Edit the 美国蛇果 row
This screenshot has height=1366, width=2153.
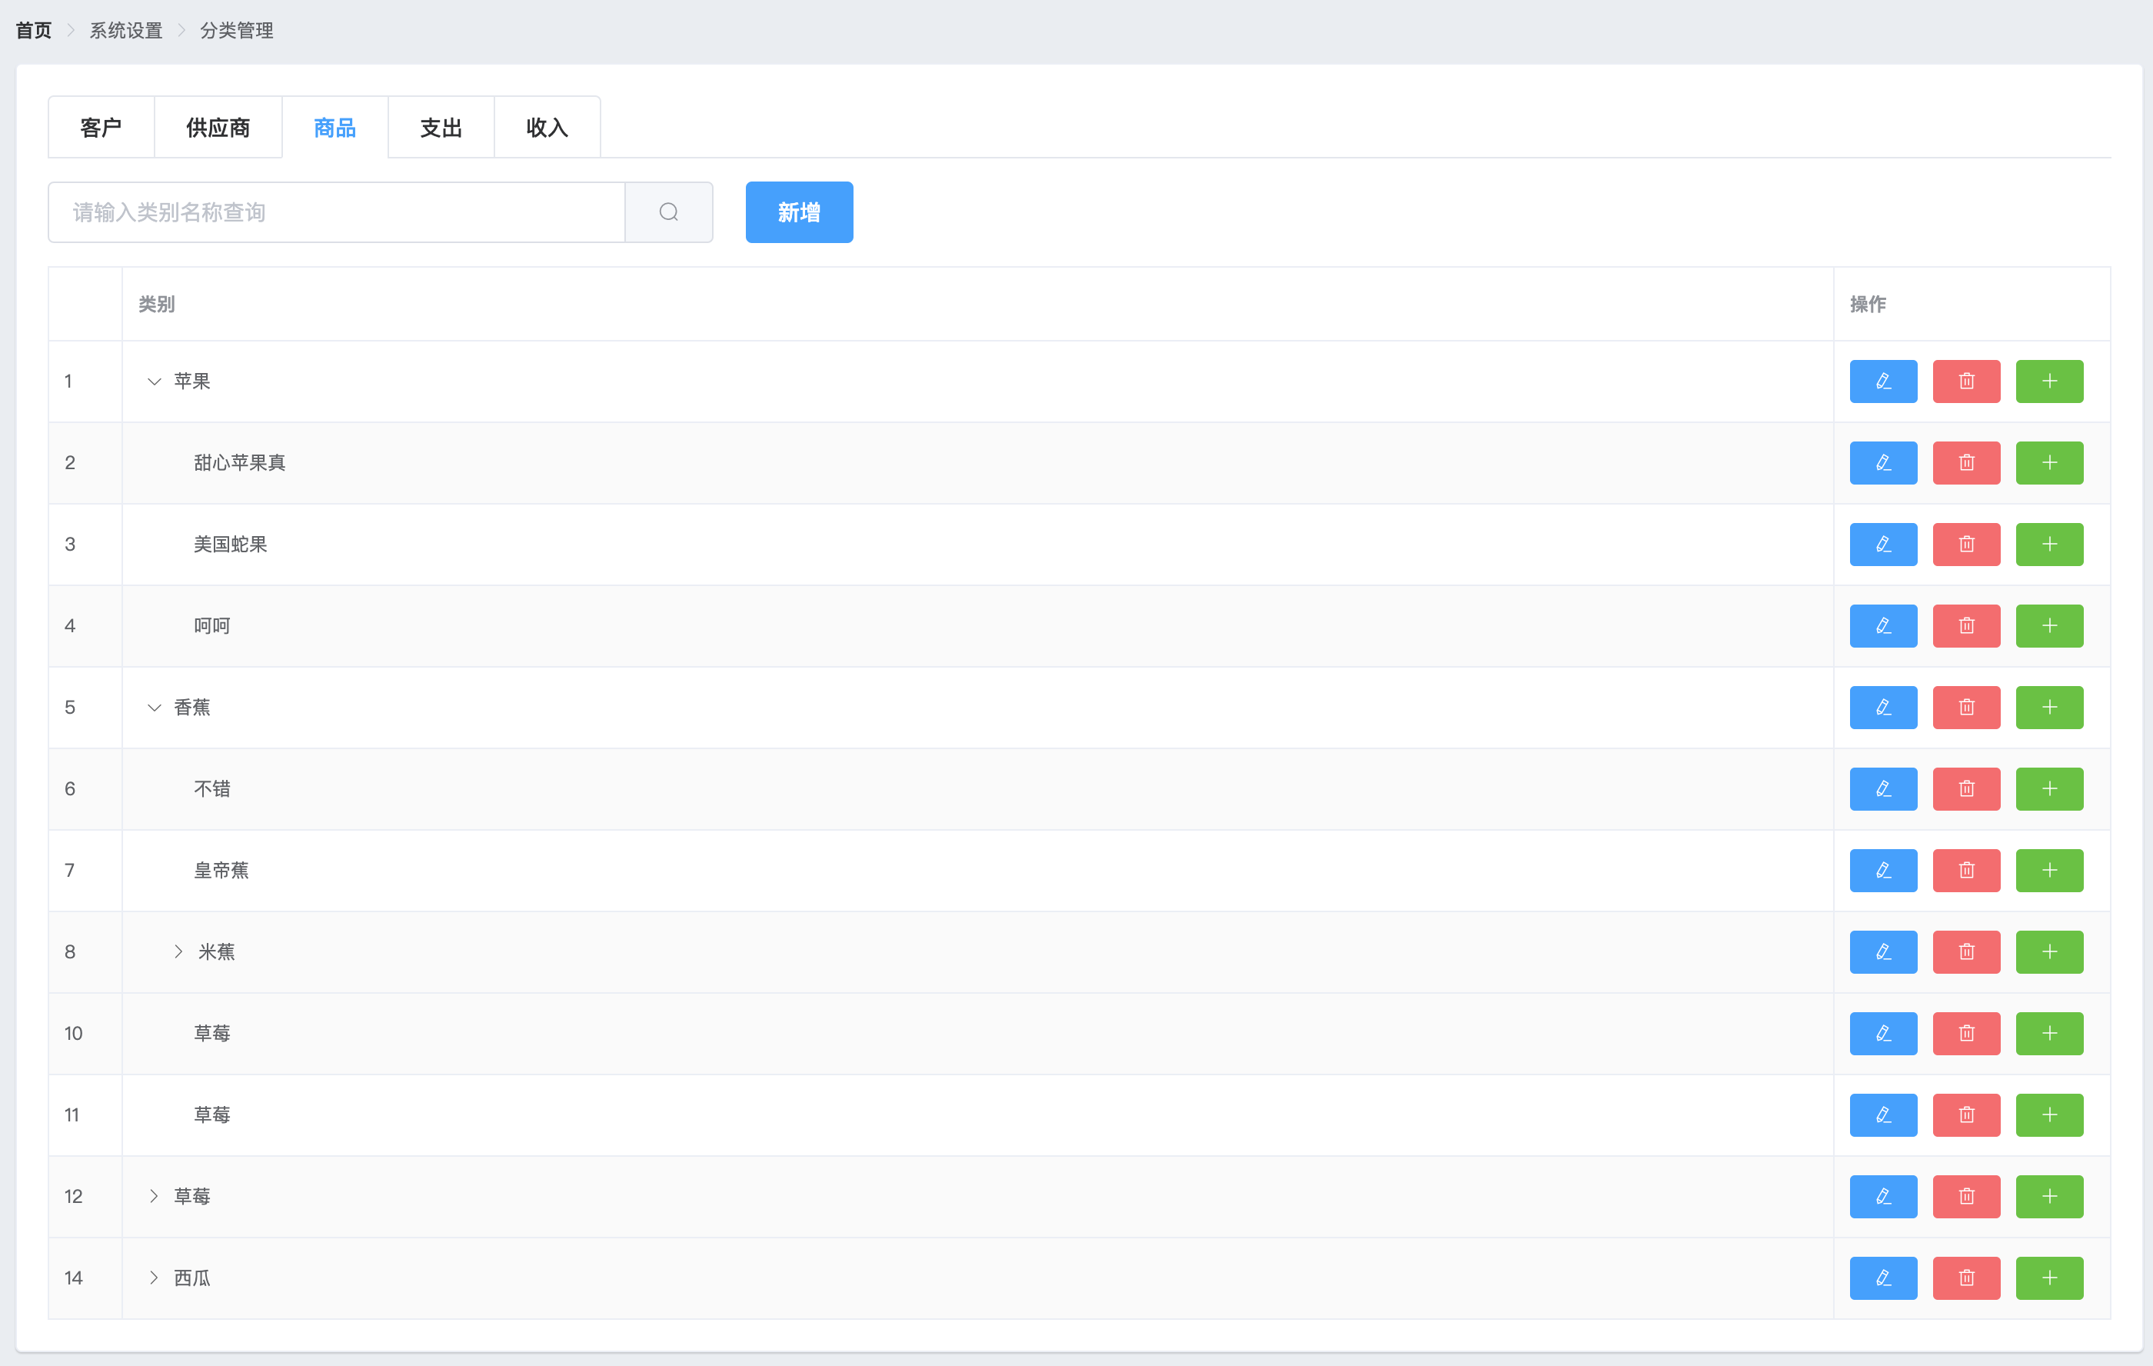point(1883,544)
